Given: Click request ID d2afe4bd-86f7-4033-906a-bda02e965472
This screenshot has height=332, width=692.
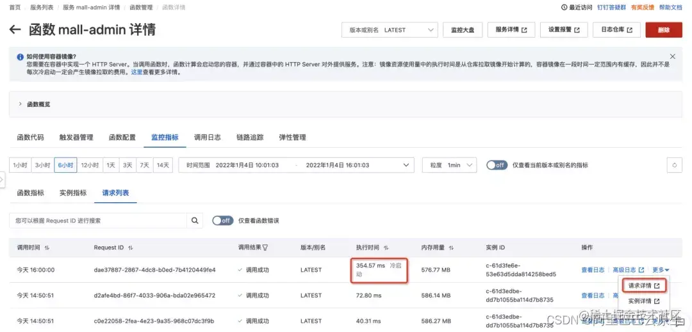Looking at the screenshot, I should pyautogui.click(x=154, y=296).
